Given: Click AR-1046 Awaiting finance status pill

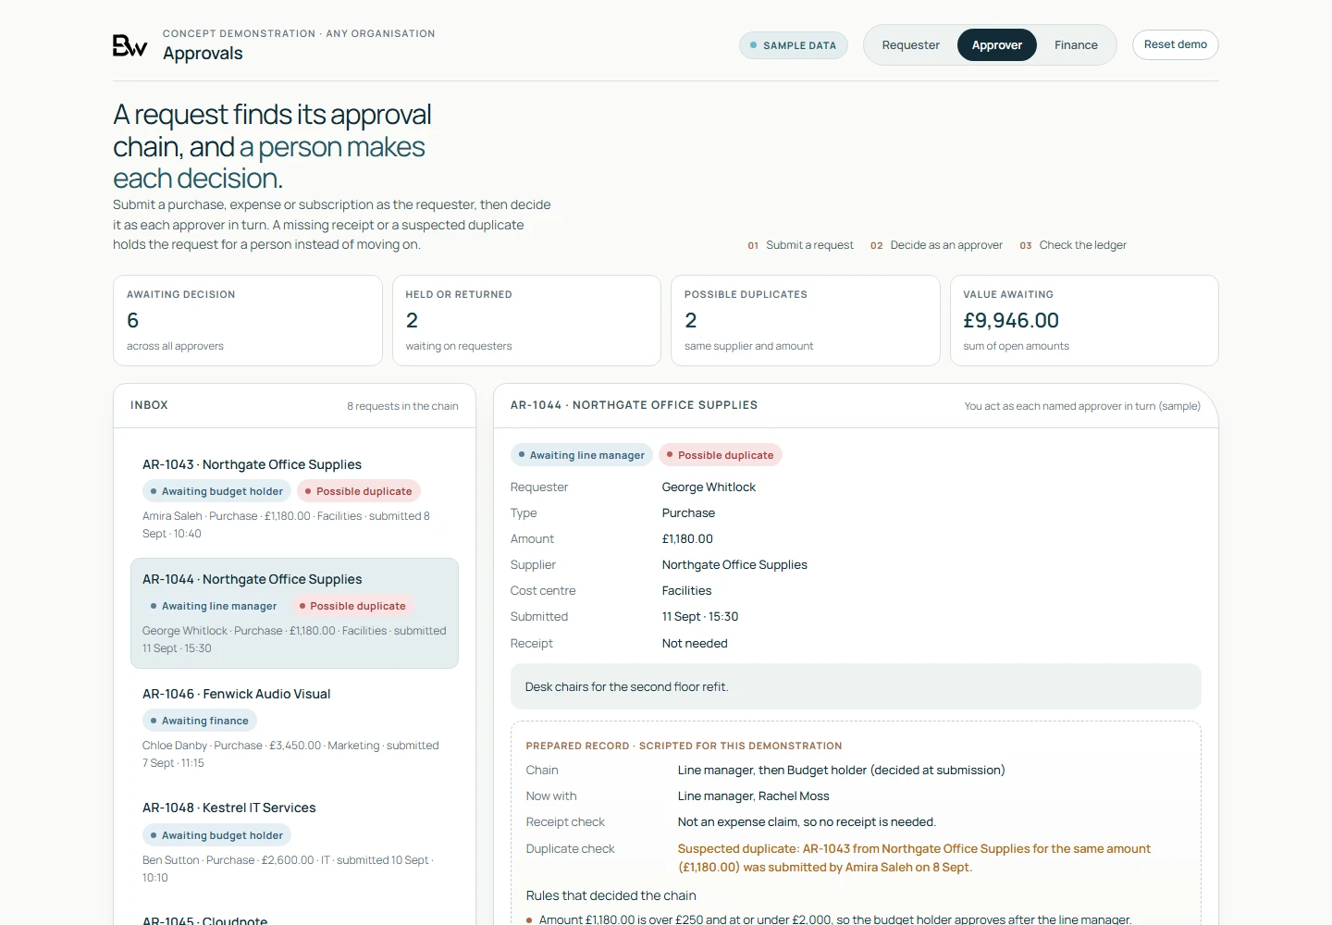Looking at the screenshot, I should coord(200,721).
